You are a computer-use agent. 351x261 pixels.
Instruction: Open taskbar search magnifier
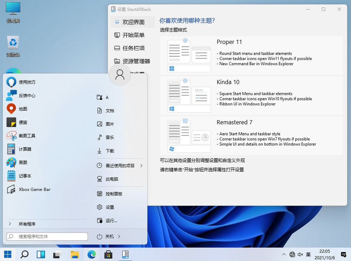coord(24,254)
